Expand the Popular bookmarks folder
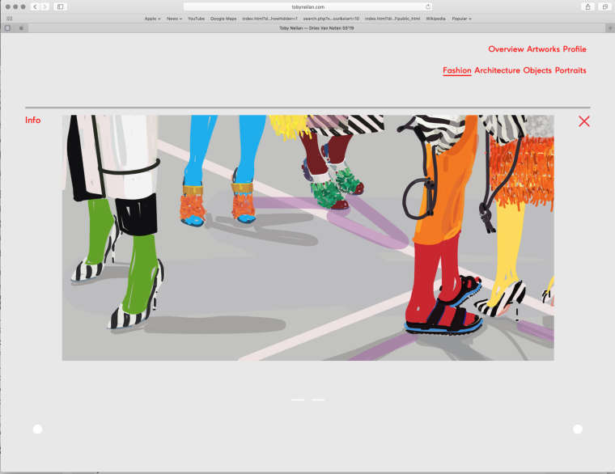 (x=461, y=18)
